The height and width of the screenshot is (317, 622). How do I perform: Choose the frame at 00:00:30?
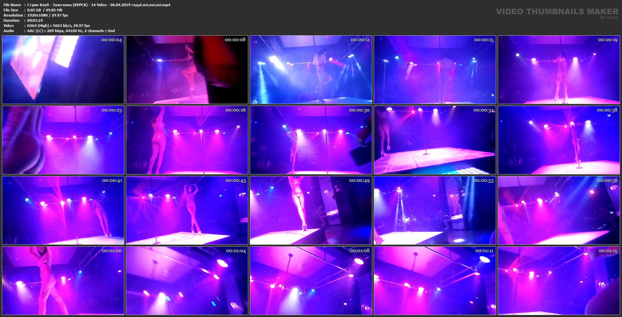coord(311,140)
